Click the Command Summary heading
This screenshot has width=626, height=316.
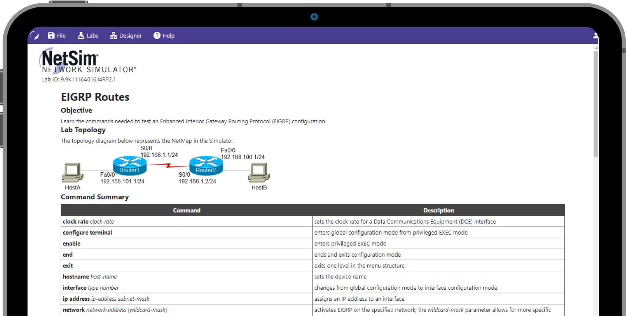click(95, 197)
